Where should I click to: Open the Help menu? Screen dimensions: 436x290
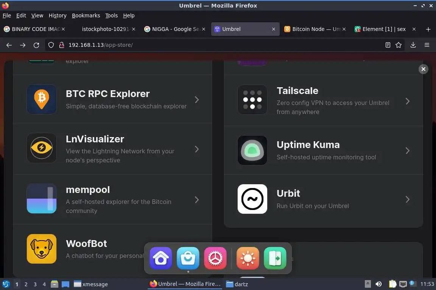[129, 15]
